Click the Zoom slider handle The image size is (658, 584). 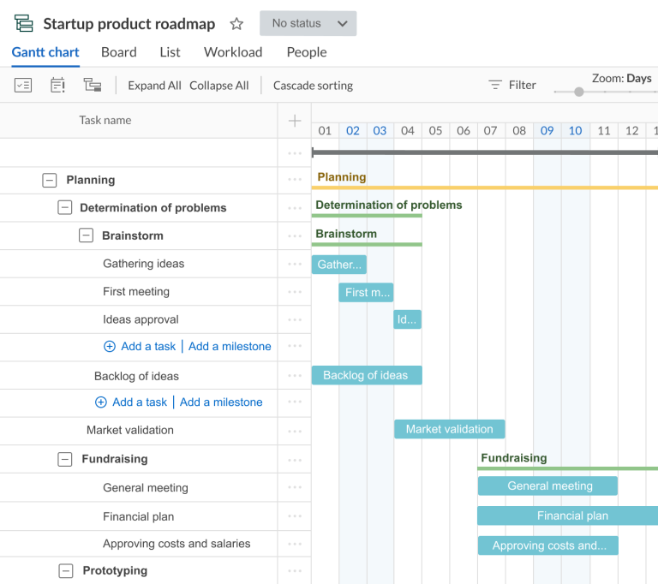click(579, 92)
